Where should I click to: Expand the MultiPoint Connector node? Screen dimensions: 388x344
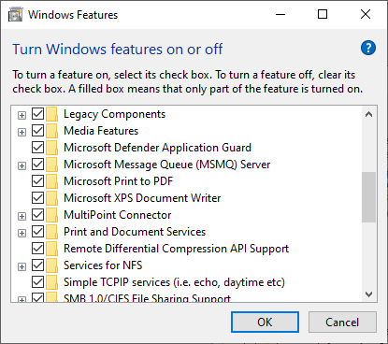pos(22,217)
